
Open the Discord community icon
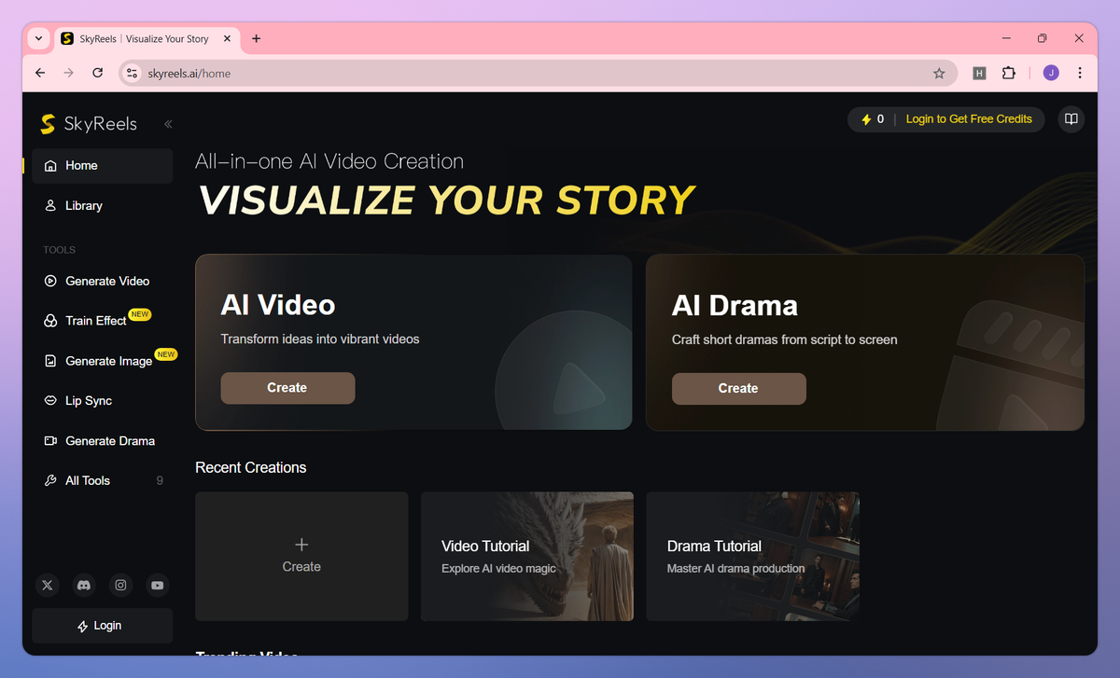tap(84, 585)
